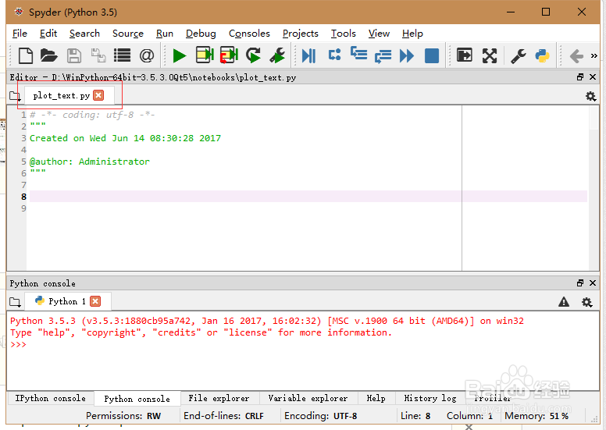This screenshot has width=606, height=430.
Task: Expand toolbar overflow chevron
Action: click(x=594, y=56)
